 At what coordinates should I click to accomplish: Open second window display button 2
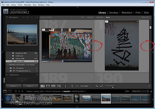pyautogui.click(x=10, y=91)
